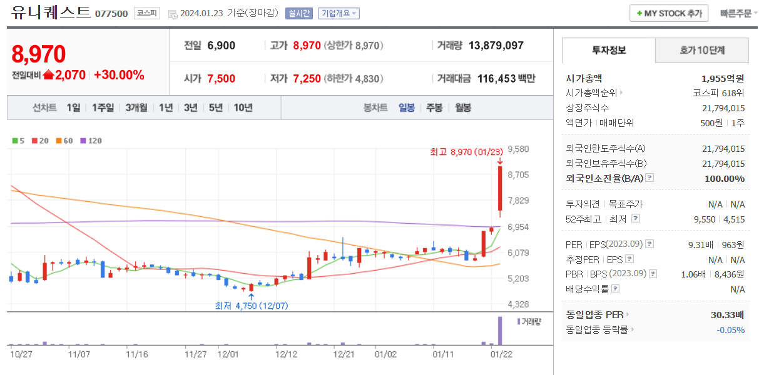Switch to the 호가10단계 tab
The height and width of the screenshot is (375, 759).
pos(702,51)
